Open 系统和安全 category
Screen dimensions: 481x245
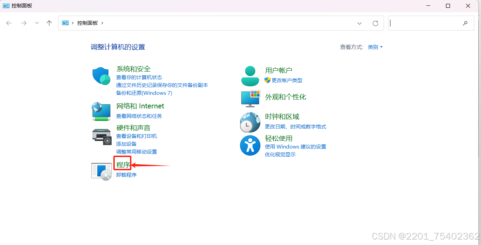click(x=133, y=69)
